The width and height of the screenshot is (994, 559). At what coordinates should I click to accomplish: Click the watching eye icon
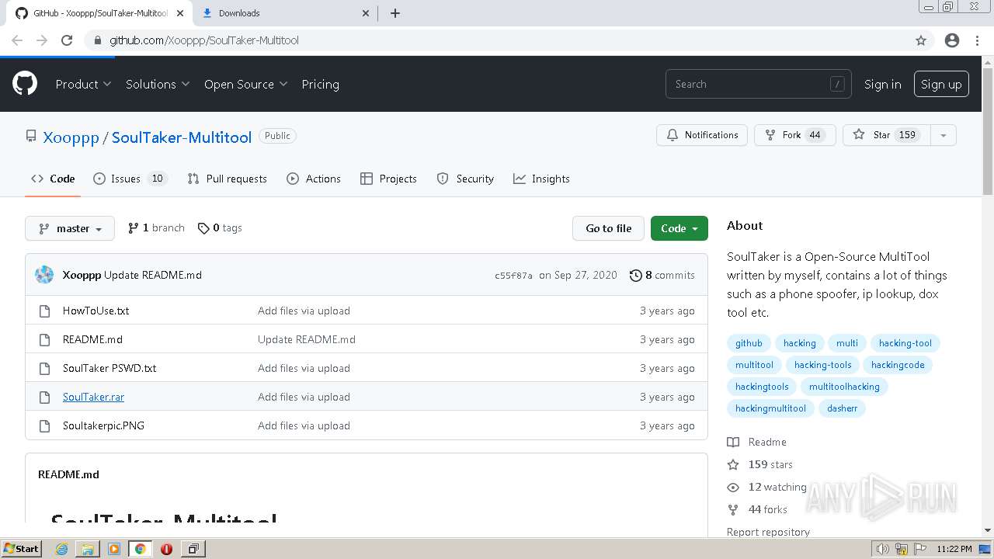pos(733,487)
